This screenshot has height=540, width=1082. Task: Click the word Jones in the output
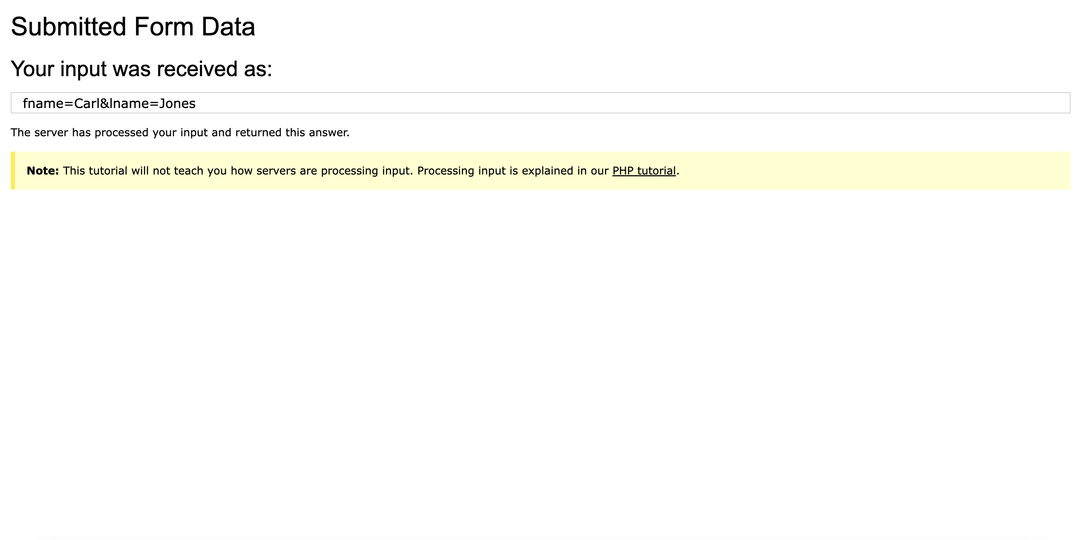pos(178,103)
